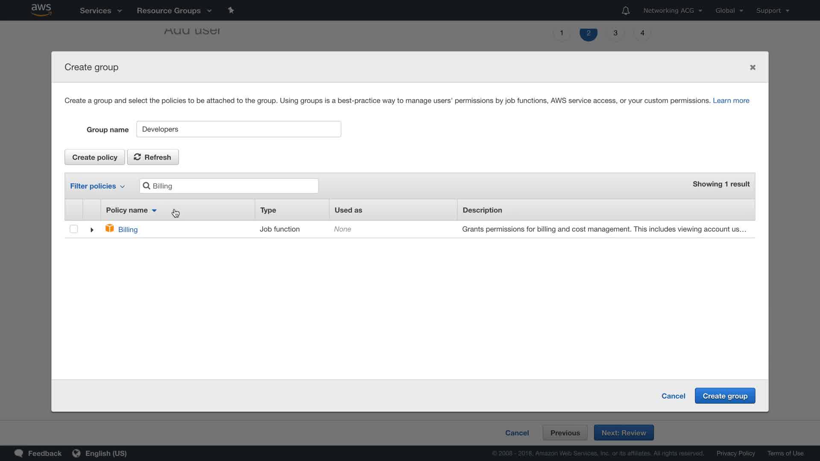The height and width of the screenshot is (461, 820).
Task: Click the globe language icon
Action: [76, 453]
